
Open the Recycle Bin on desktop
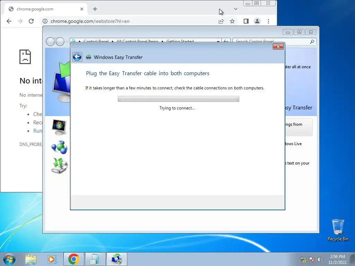click(338, 230)
